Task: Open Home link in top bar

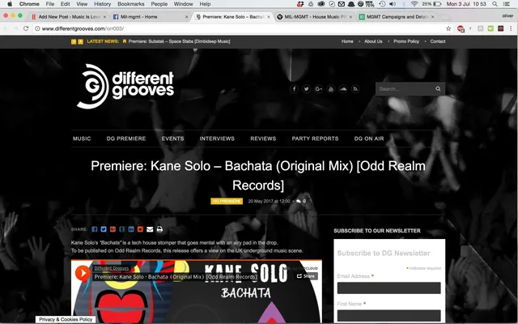Action: tap(347, 41)
